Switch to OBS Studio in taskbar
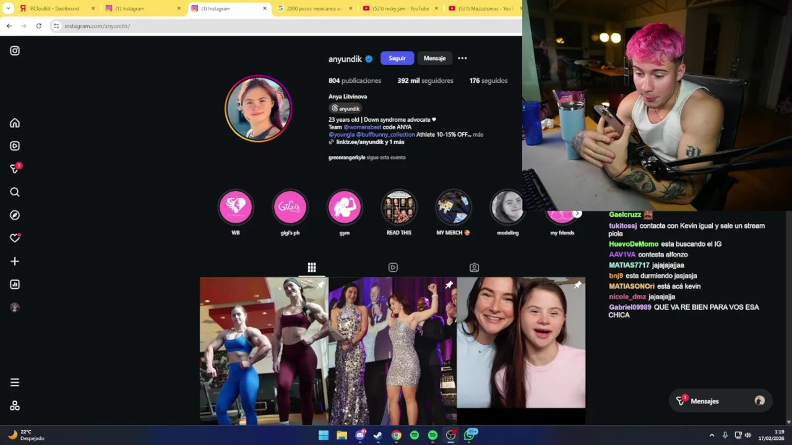Image resolution: width=792 pixels, height=445 pixels. pos(451,435)
